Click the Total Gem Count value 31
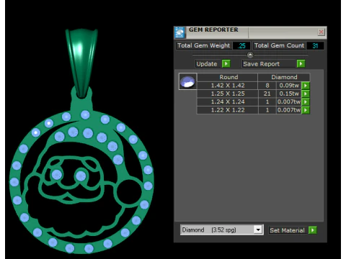 [315, 45]
